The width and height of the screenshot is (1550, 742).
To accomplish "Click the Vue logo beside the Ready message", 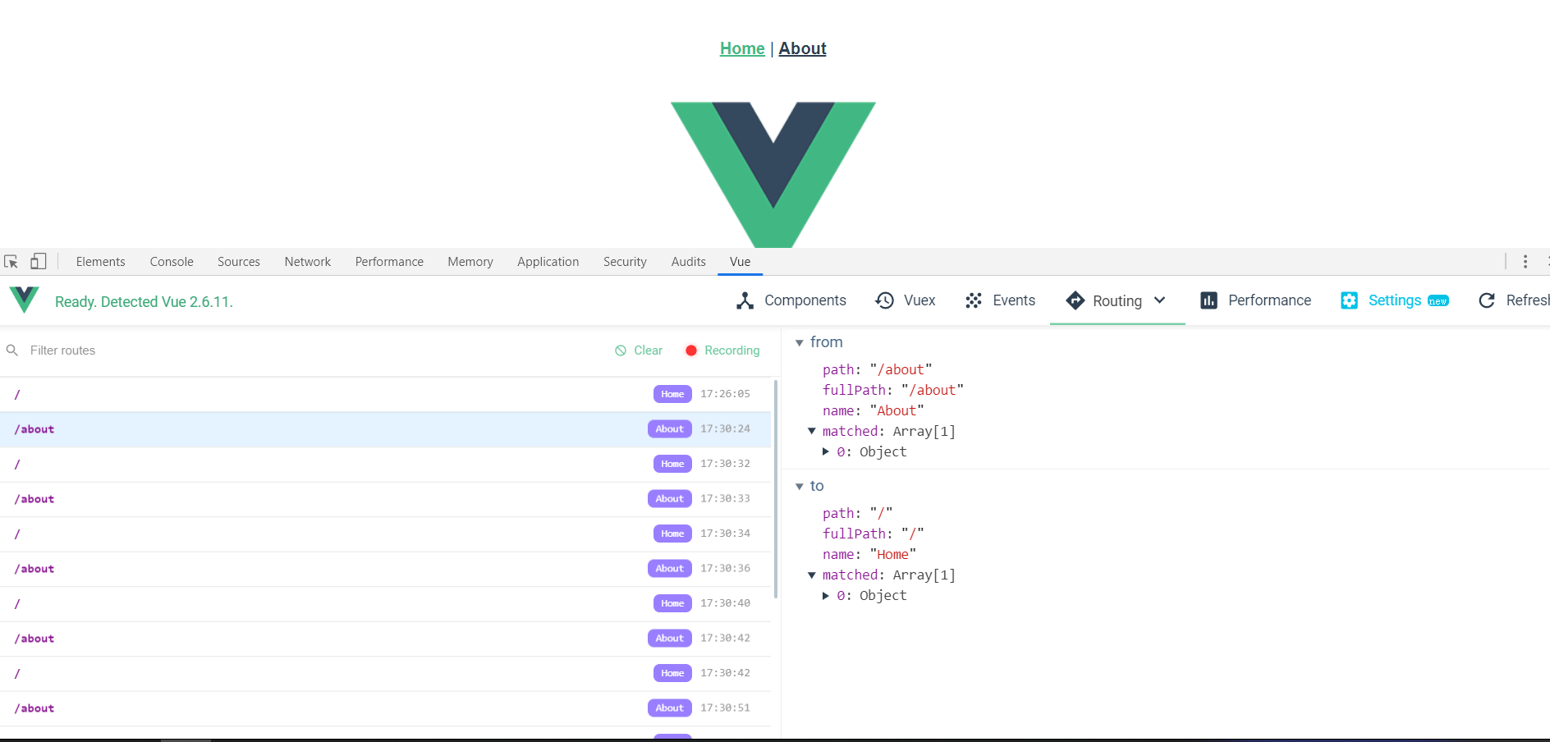I will tap(24, 300).
